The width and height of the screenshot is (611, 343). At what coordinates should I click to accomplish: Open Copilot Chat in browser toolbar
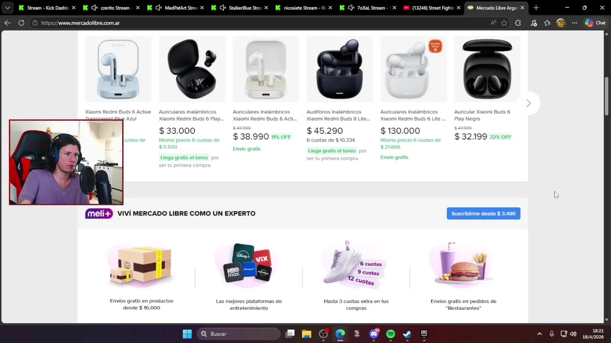coord(595,23)
